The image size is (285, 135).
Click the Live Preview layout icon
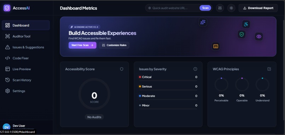click(x=7, y=69)
